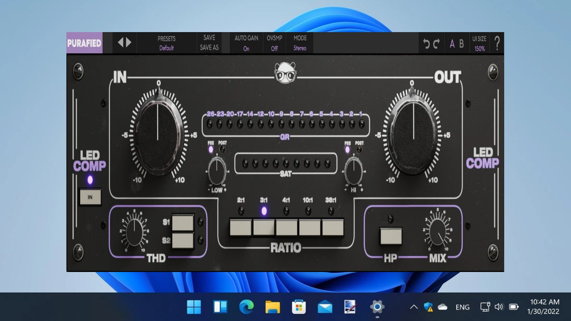Click the HI shelf knob
Viewport: 571px width, 321px height.
353,172
